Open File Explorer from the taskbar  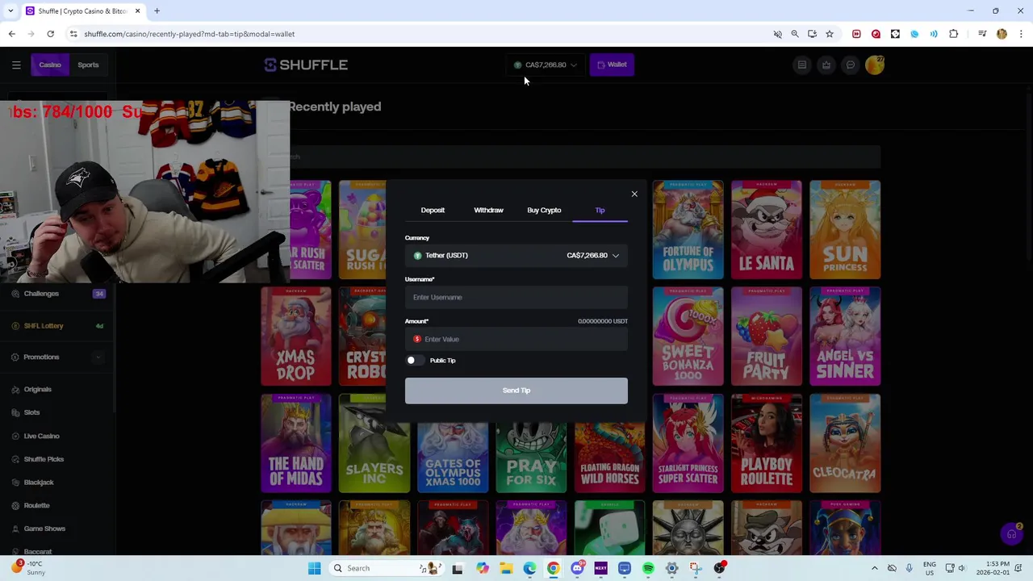506,568
